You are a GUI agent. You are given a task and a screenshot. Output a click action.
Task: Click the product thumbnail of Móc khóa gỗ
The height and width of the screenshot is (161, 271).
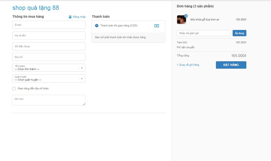coord(181,20)
